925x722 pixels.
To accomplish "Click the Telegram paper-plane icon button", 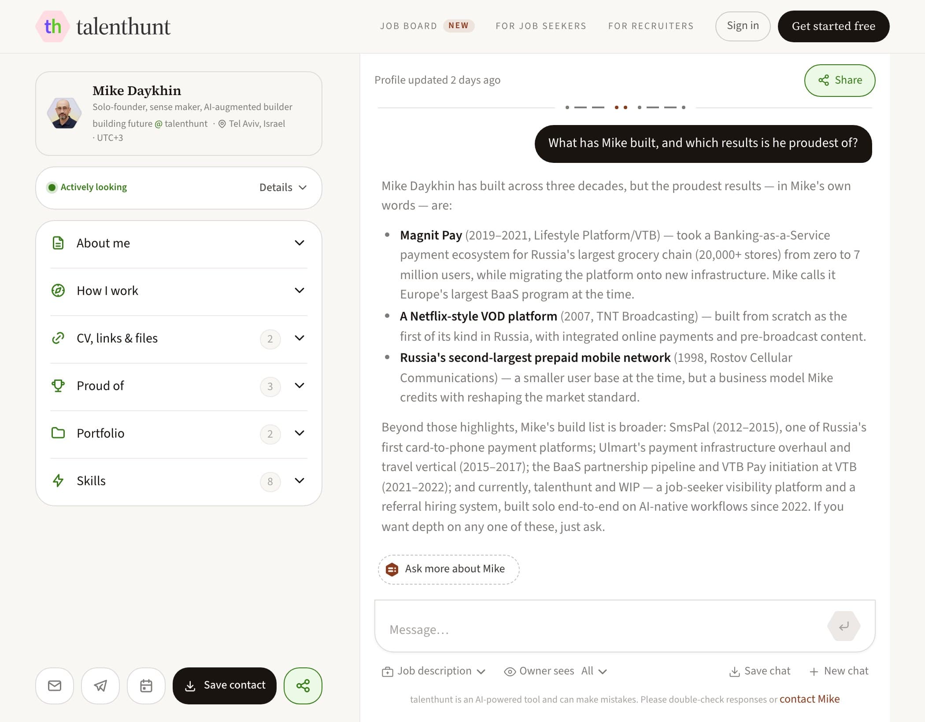I will [100, 685].
